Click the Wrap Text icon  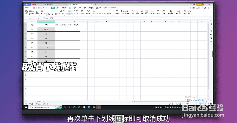[88, 11]
